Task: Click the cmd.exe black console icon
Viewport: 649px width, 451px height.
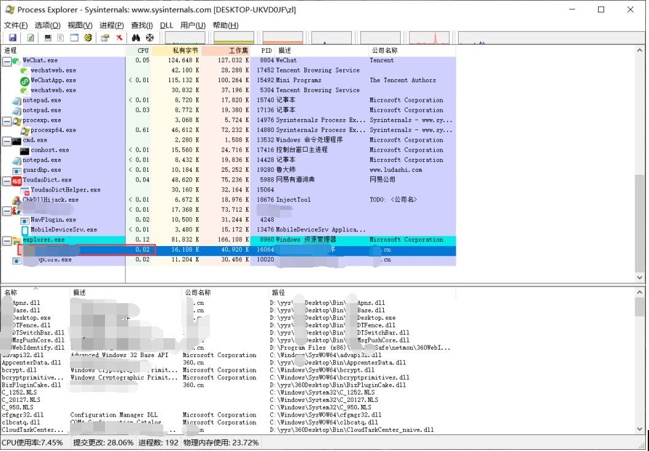Action: tap(17, 141)
